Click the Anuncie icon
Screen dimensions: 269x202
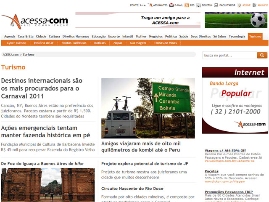click(x=254, y=5)
